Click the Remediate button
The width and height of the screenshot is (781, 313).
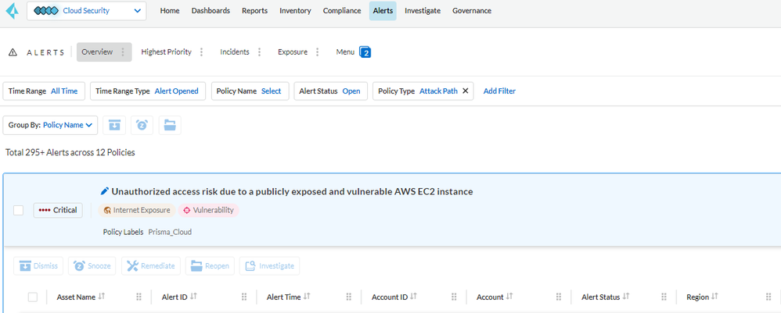(x=150, y=266)
